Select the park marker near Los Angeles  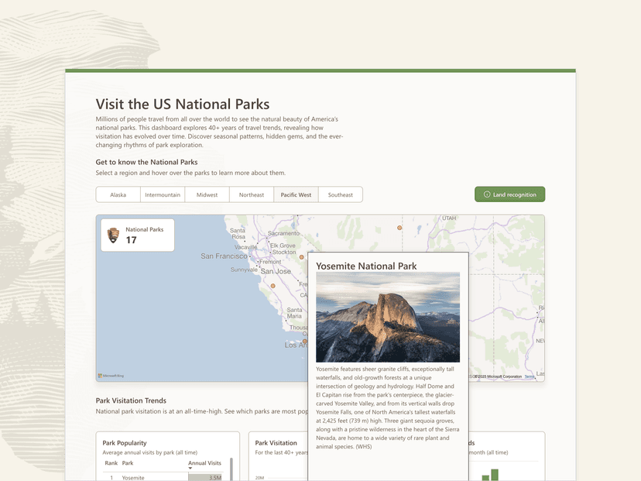[x=304, y=341]
